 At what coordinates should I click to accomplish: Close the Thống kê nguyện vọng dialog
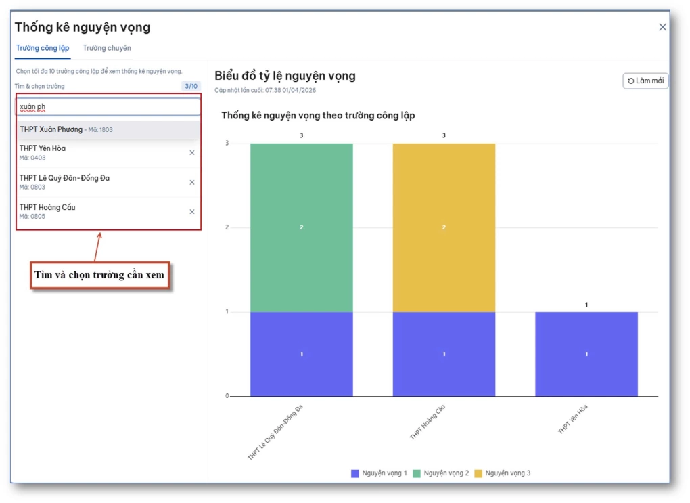662,27
